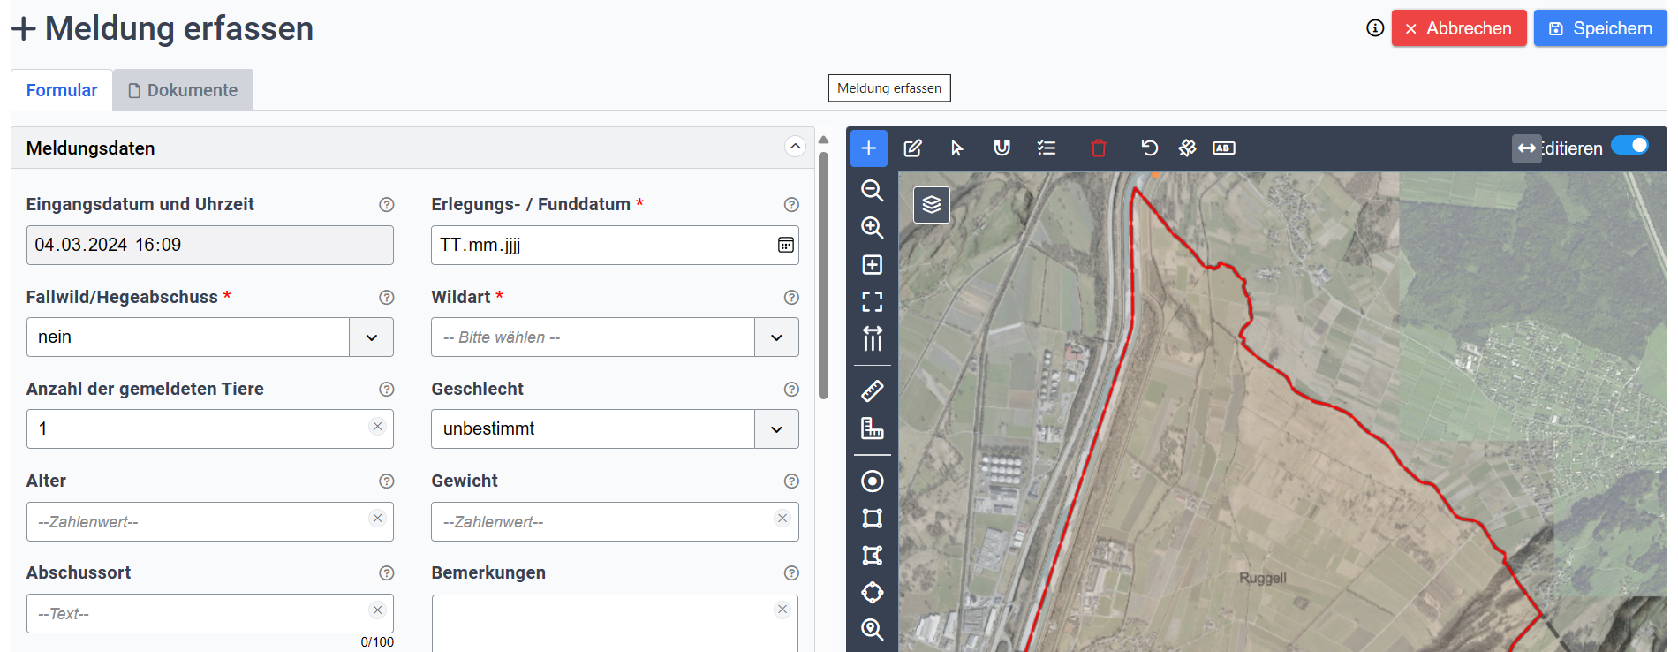Click the form's vertical scrollbar

tap(823, 274)
